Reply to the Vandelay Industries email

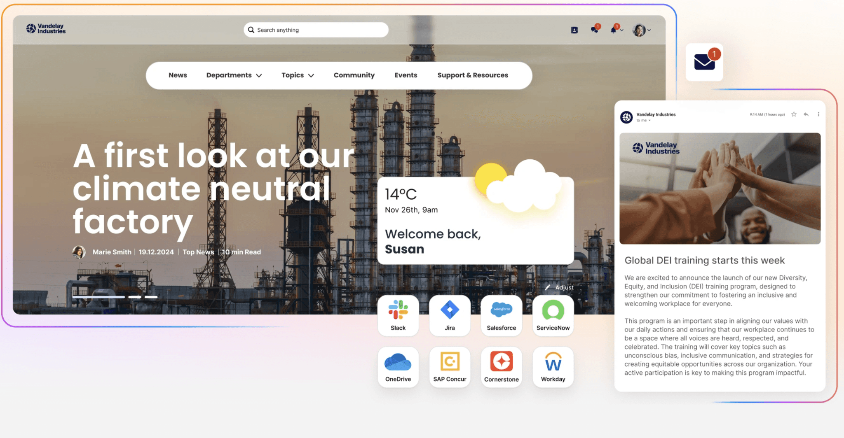tap(806, 114)
